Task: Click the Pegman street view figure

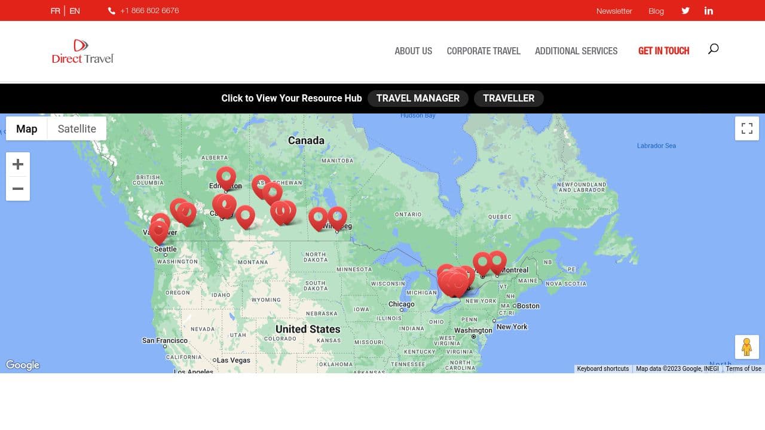Action: point(746,346)
